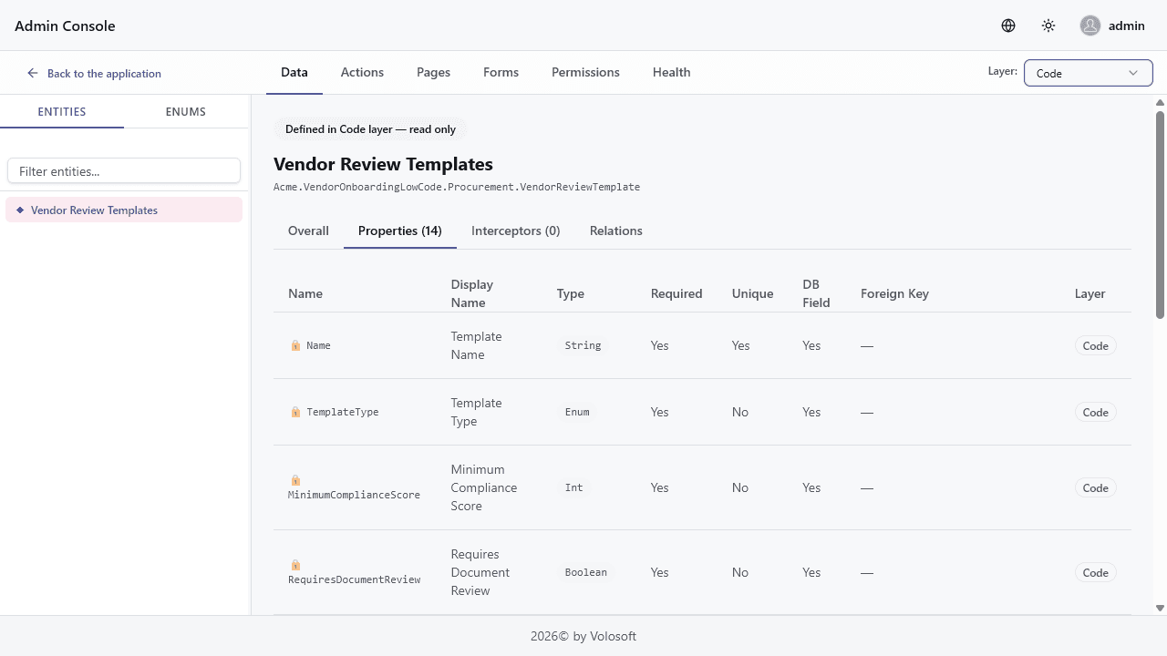1167x656 pixels.
Task: Click the Code layer badge in Name row
Action: pos(1095,345)
